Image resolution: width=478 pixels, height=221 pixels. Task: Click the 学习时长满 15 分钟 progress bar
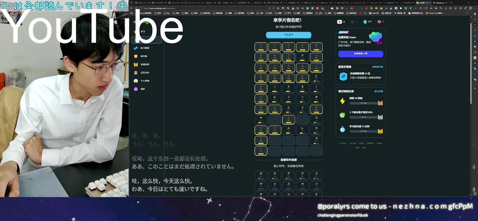(364, 131)
